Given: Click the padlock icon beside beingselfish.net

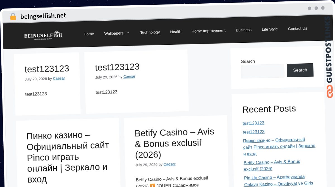Looking at the screenshot, I should pyautogui.click(x=13, y=16).
